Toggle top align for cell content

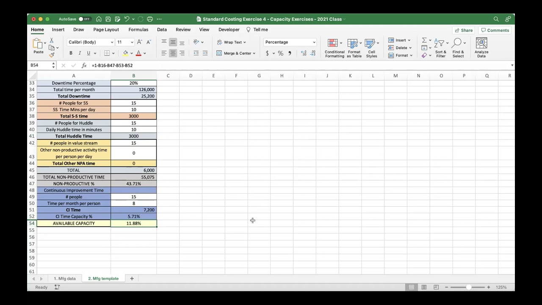click(164, 42)
